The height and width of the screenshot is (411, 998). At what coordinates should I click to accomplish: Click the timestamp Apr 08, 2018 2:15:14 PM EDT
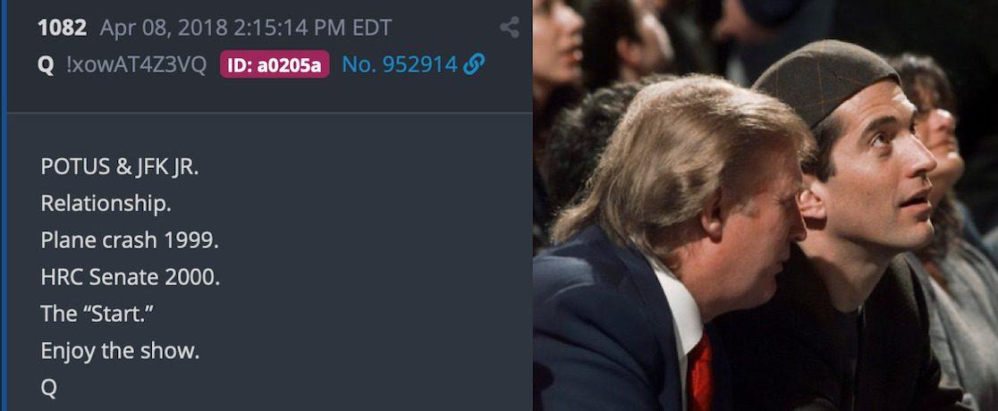tap(246, 28)
